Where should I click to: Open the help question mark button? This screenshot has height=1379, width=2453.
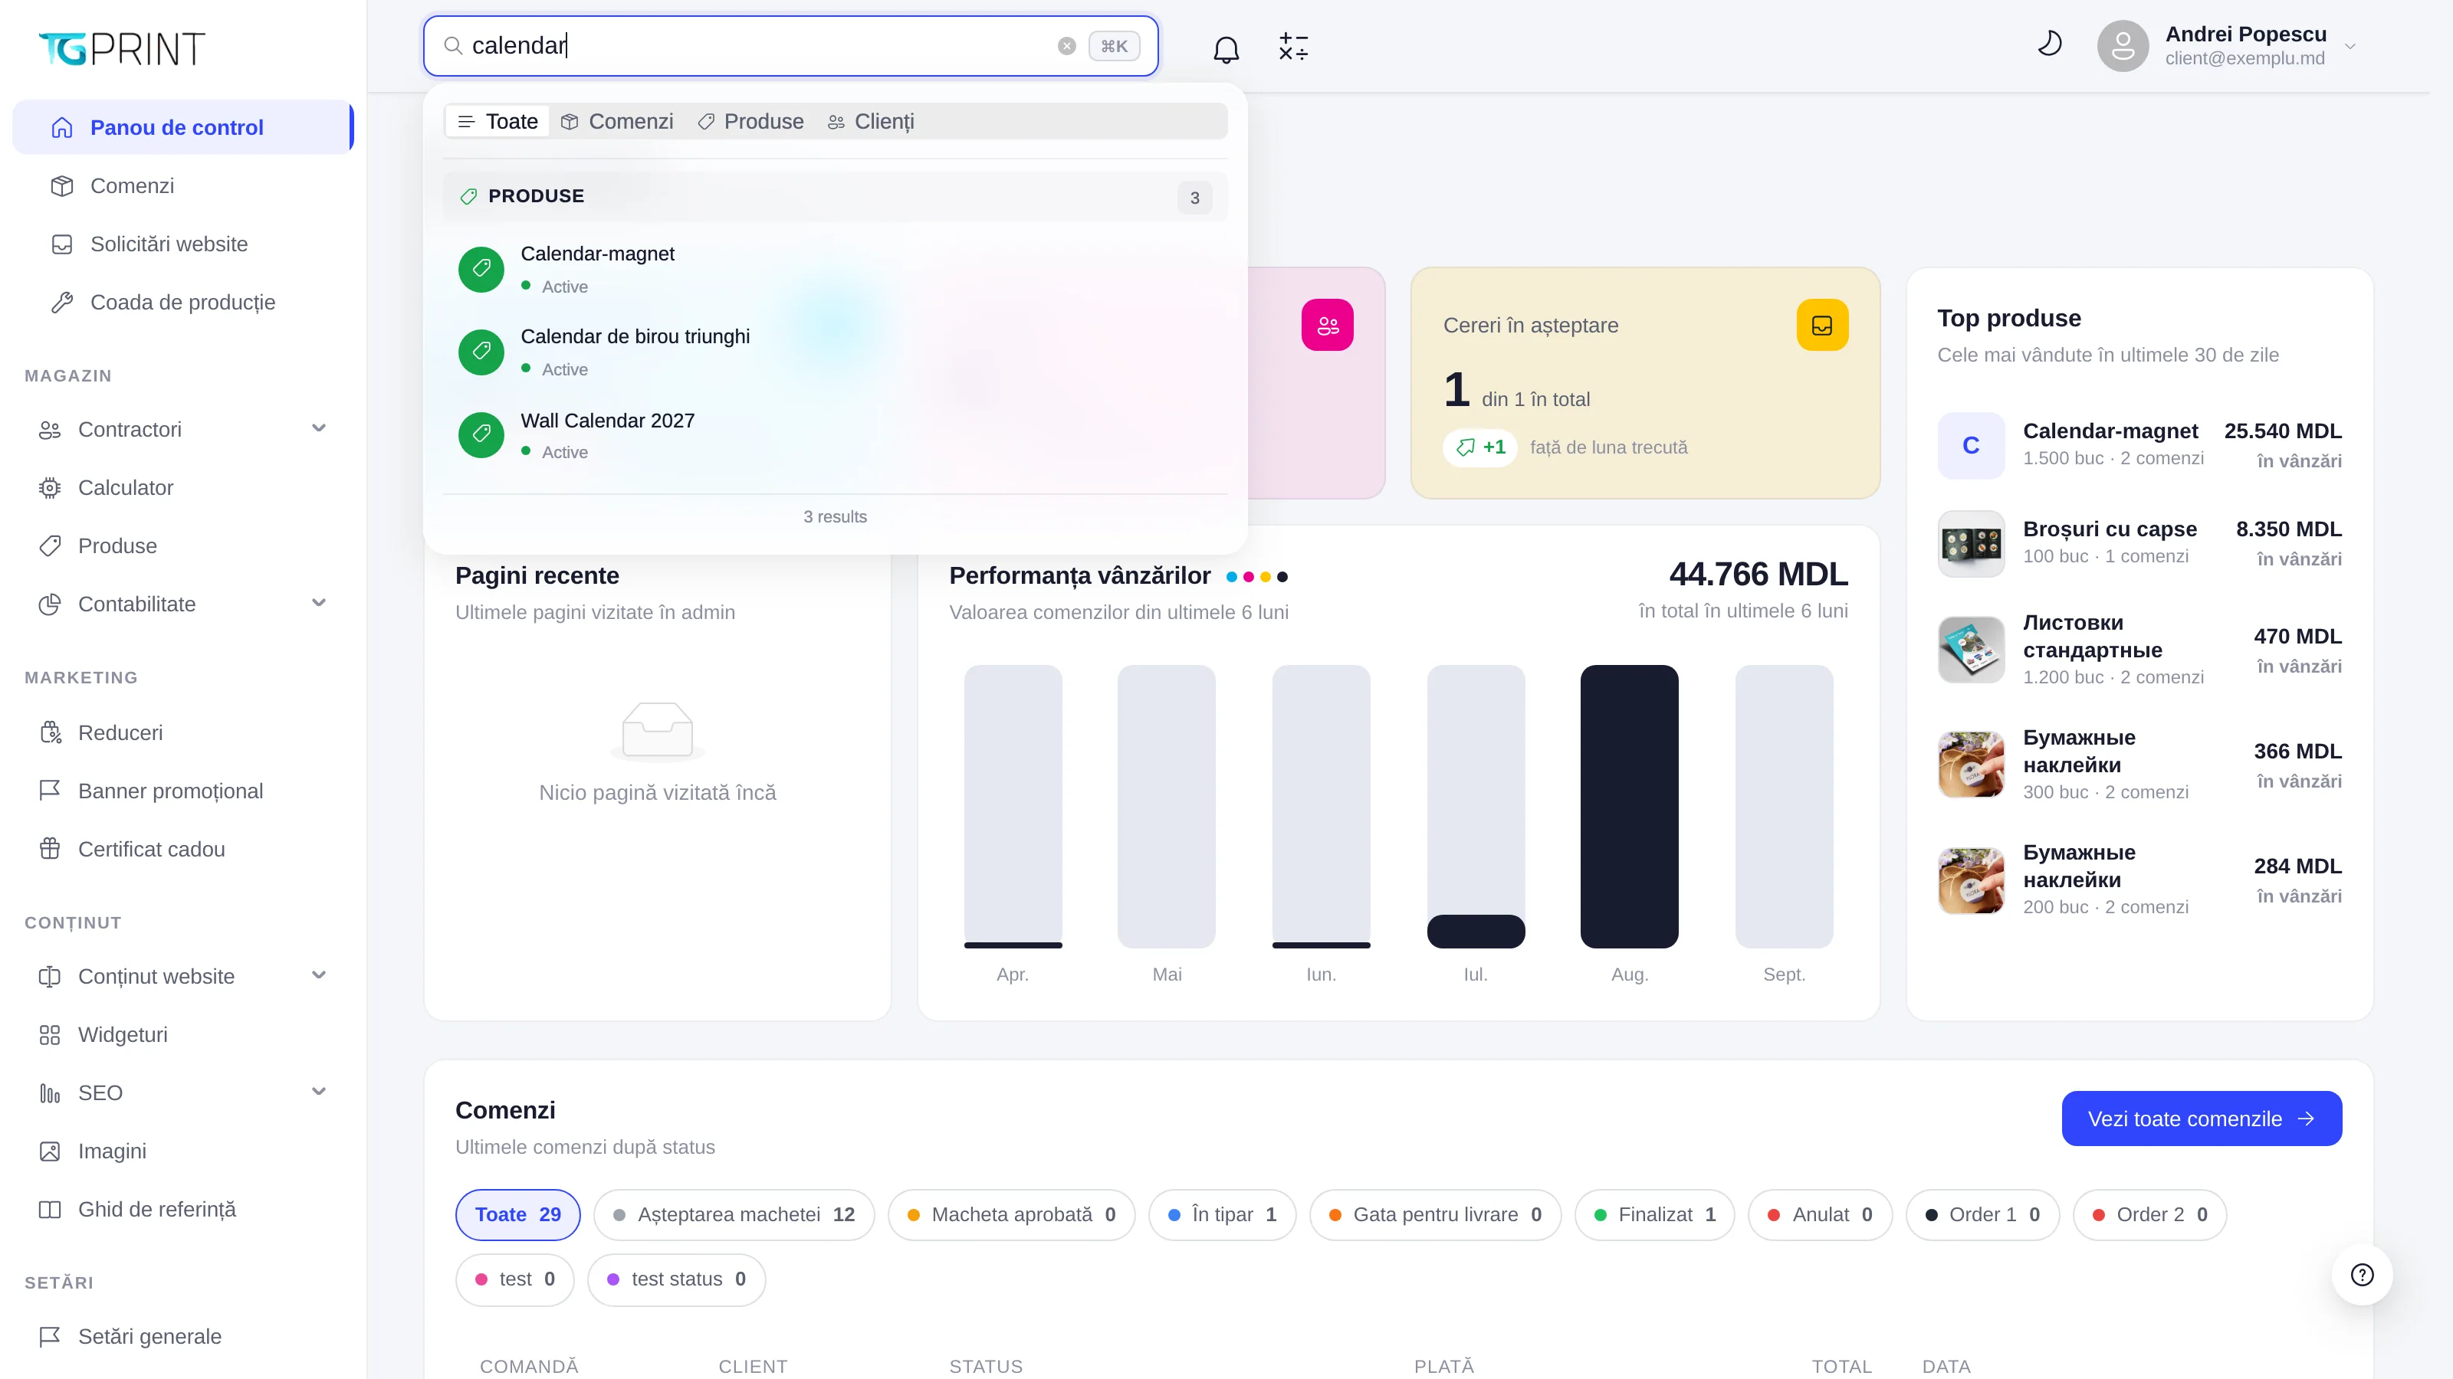point(2362,1274)
